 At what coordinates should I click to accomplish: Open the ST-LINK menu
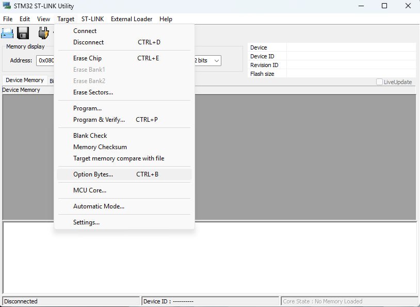coord(92,19)
